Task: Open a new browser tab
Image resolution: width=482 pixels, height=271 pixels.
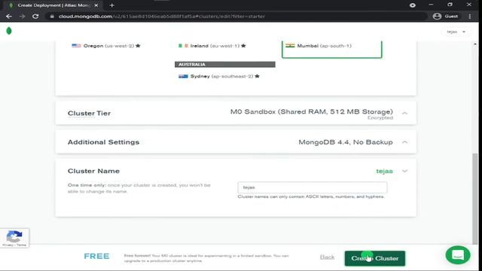Action: 112,5
